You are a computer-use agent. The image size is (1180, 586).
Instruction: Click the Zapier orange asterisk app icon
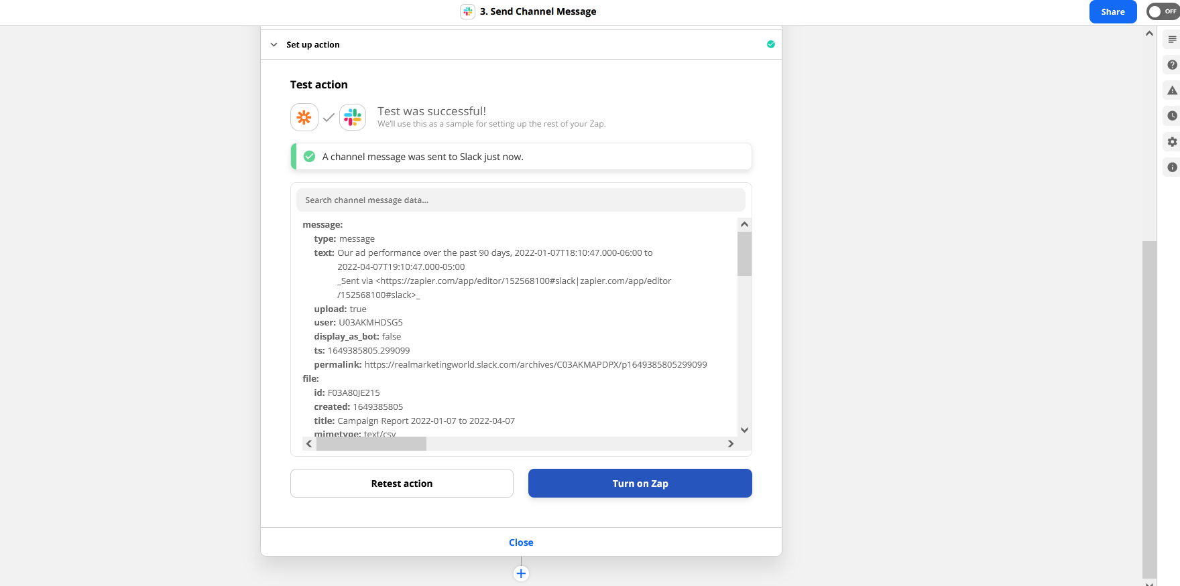click(304, 118)
